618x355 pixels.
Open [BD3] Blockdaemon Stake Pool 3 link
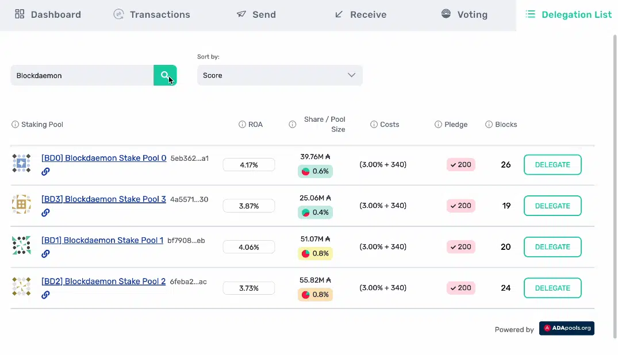(103, 199)
